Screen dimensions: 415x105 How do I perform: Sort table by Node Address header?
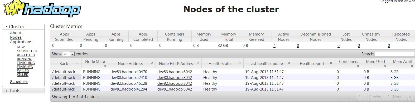pyautogui.click(x=132, y=63)
